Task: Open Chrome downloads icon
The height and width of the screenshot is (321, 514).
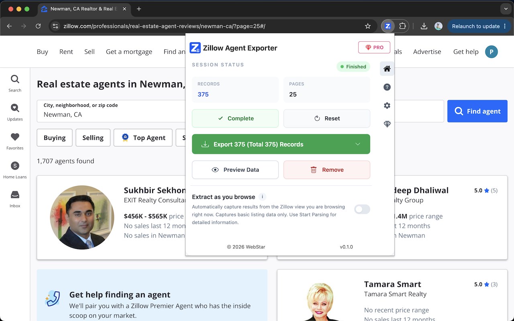Action: coord(424,26)
